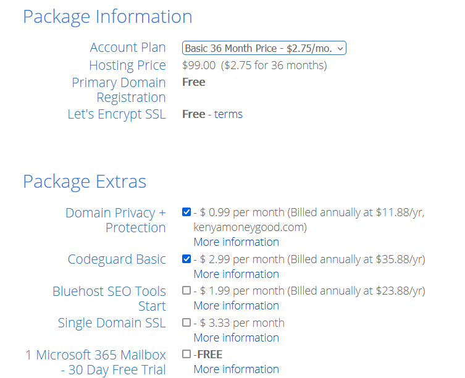The width and height of the screenshot is (465, 378).
Task: Open More information under Domain Privacy
Action: tap(236, 242)
